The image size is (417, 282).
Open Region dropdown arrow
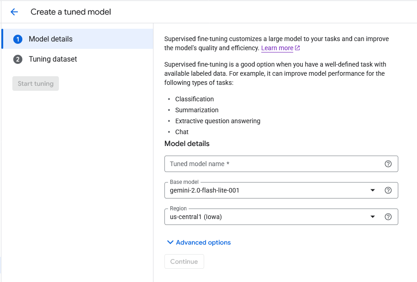click(x=373, y=217)
